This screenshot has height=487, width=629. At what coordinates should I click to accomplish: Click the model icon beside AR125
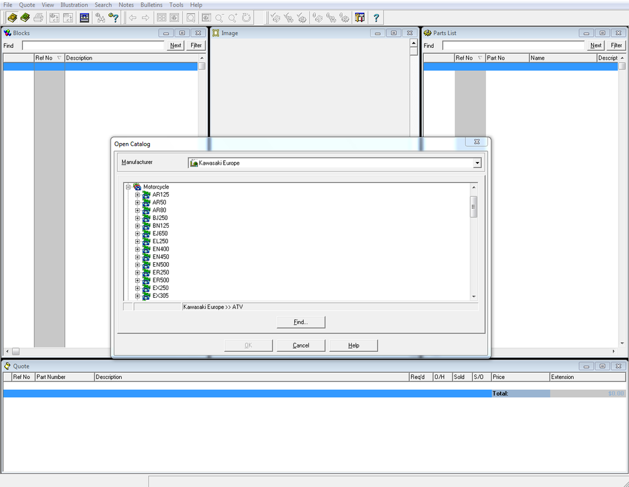146,195
